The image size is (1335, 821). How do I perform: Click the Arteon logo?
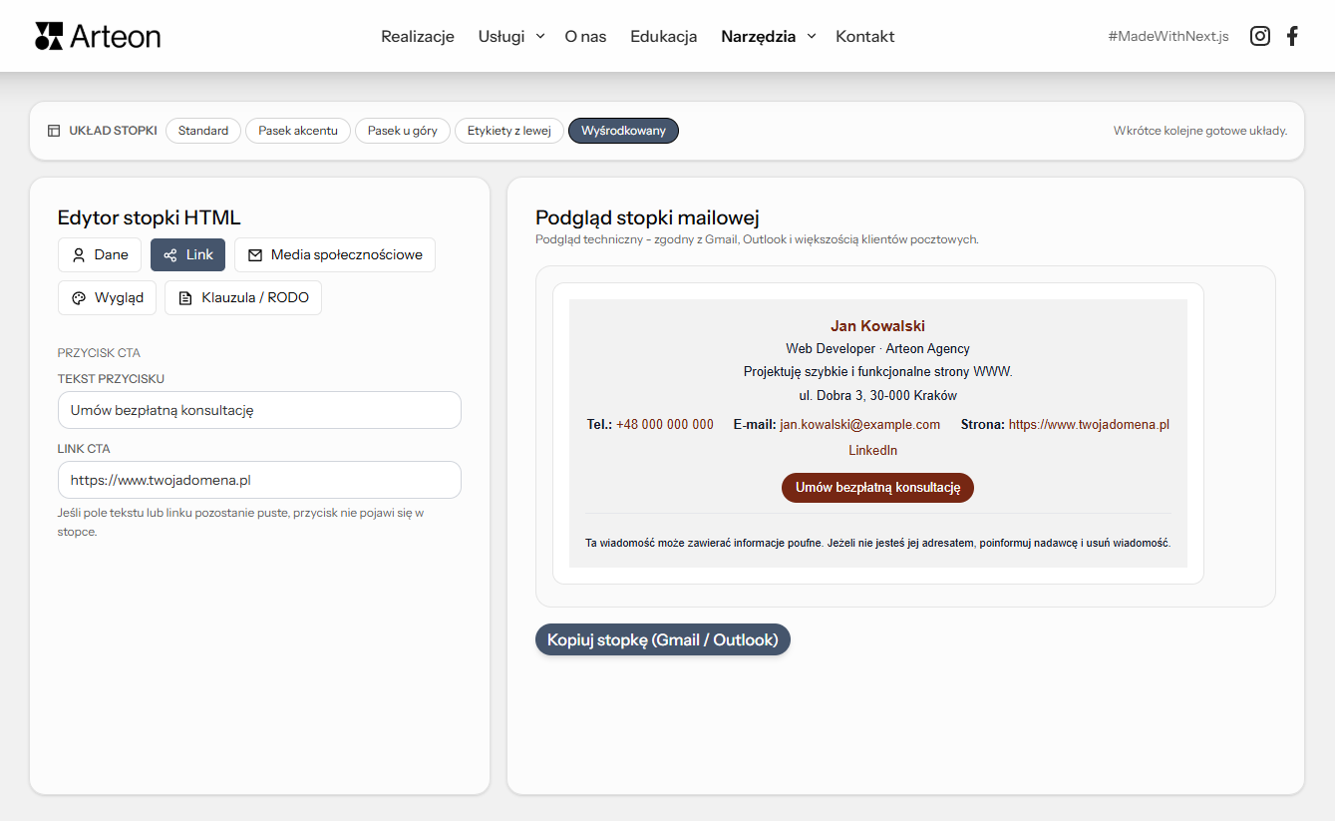tap(97, 36)
